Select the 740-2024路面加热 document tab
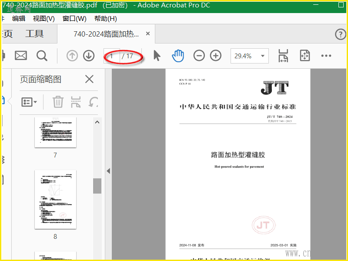The height and width of the screenshot is (261, 348). click(x=106, y=34)
